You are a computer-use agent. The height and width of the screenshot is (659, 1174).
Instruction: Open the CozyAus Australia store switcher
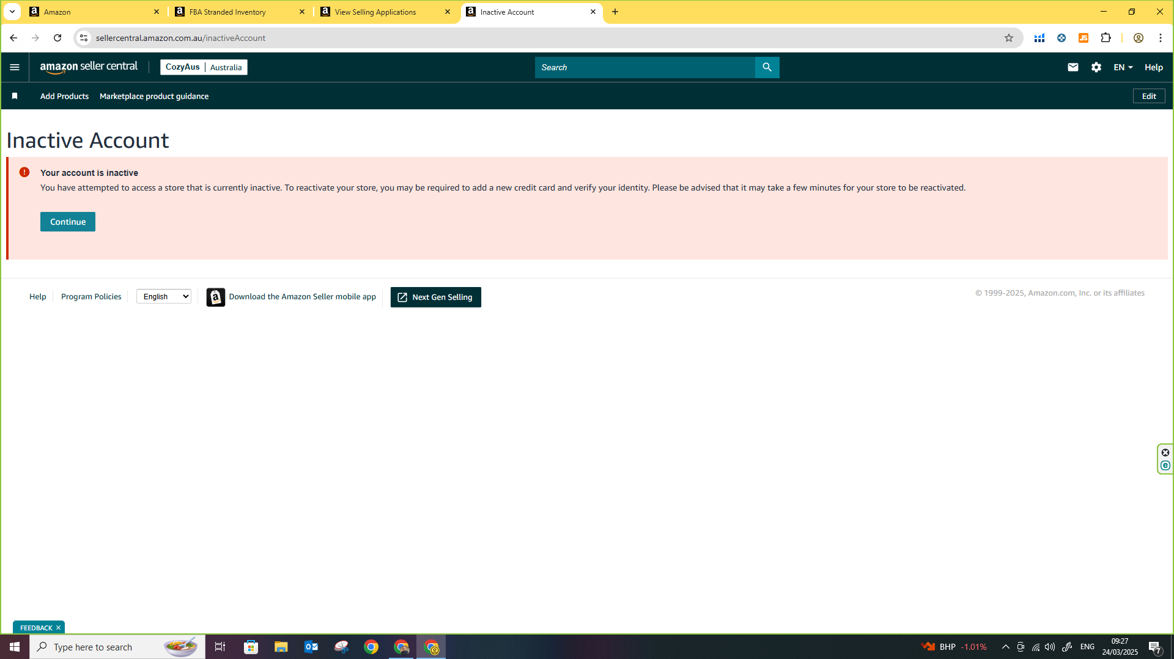click(204, 67)
